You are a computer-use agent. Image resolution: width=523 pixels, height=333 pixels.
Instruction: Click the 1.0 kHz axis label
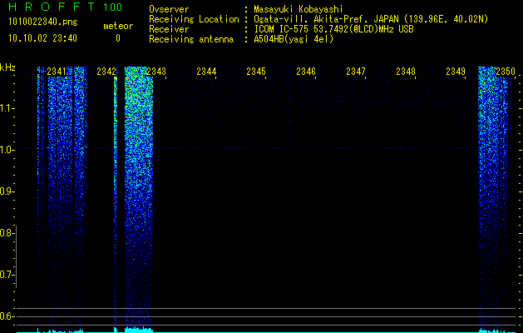pyautogui.click(x=7, y=150)
